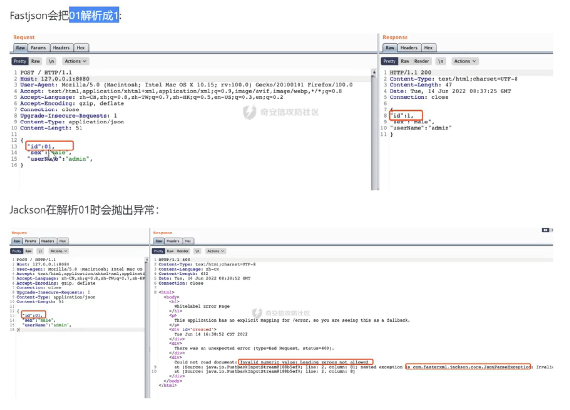
Task: Click User-Agent header line in Fastjson request
Action: [x=186, y=85]
